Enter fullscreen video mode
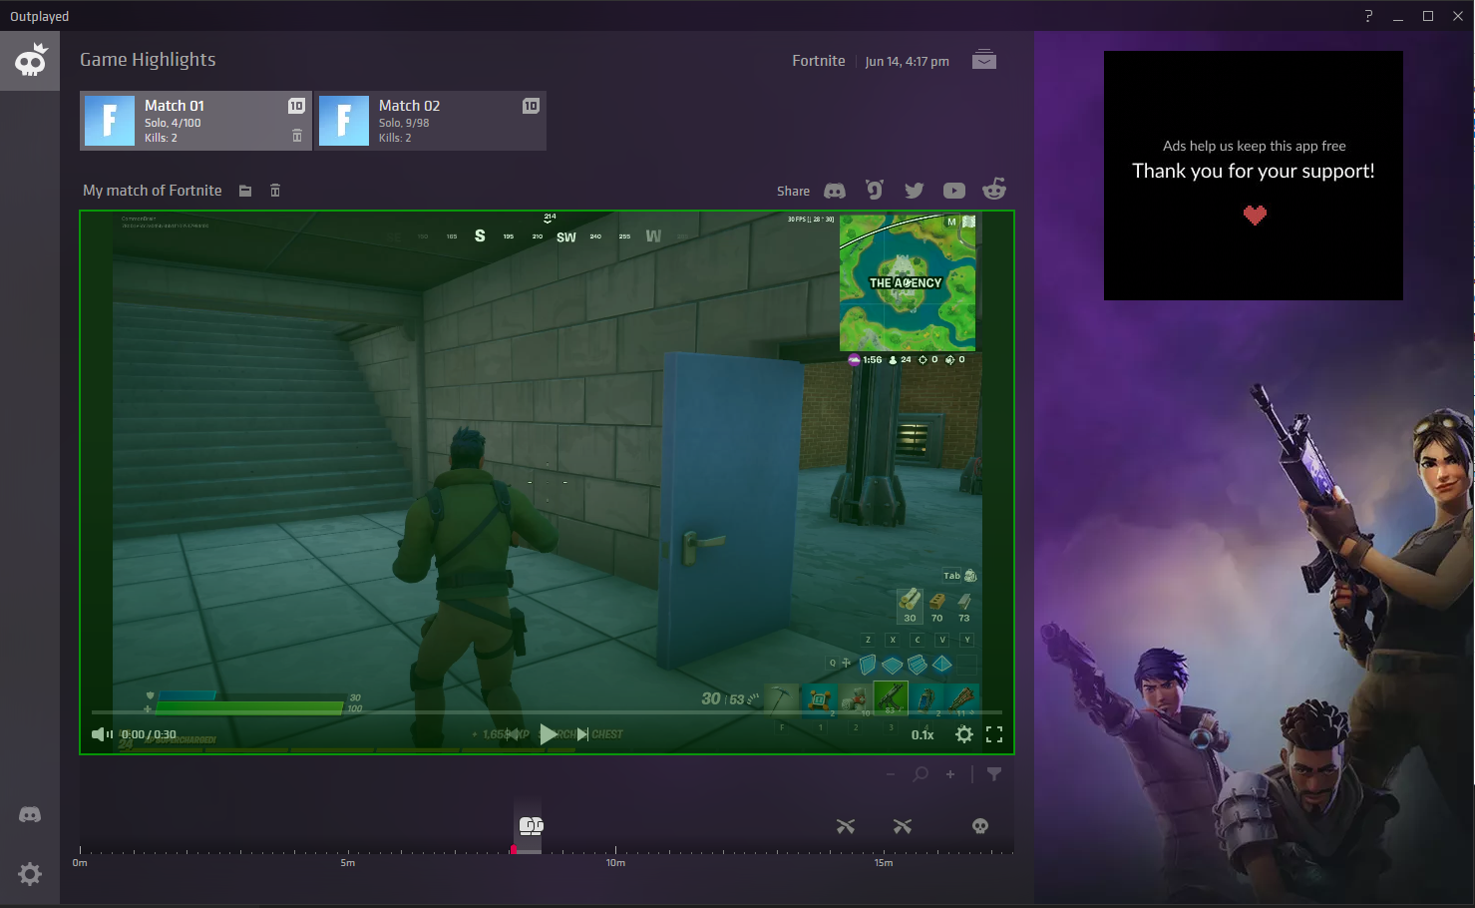 (994, 734)
